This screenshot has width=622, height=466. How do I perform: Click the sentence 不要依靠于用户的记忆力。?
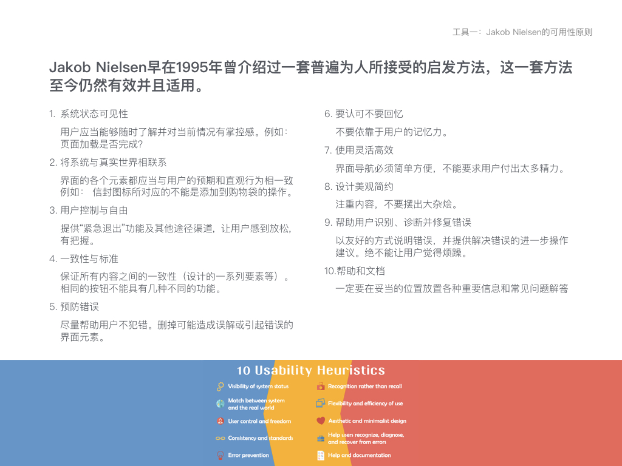[392, 132]
